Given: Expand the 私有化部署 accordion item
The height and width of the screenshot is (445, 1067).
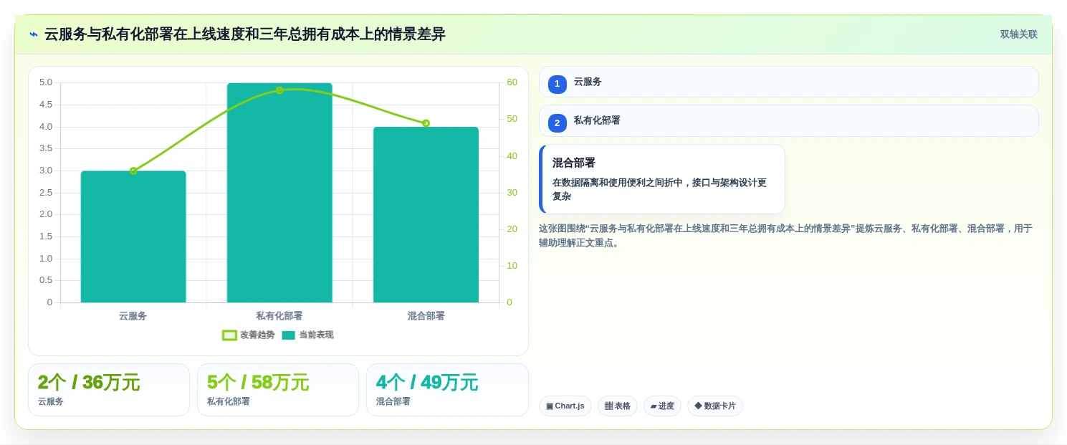Looking at the screenshot, I should point(788,121).
